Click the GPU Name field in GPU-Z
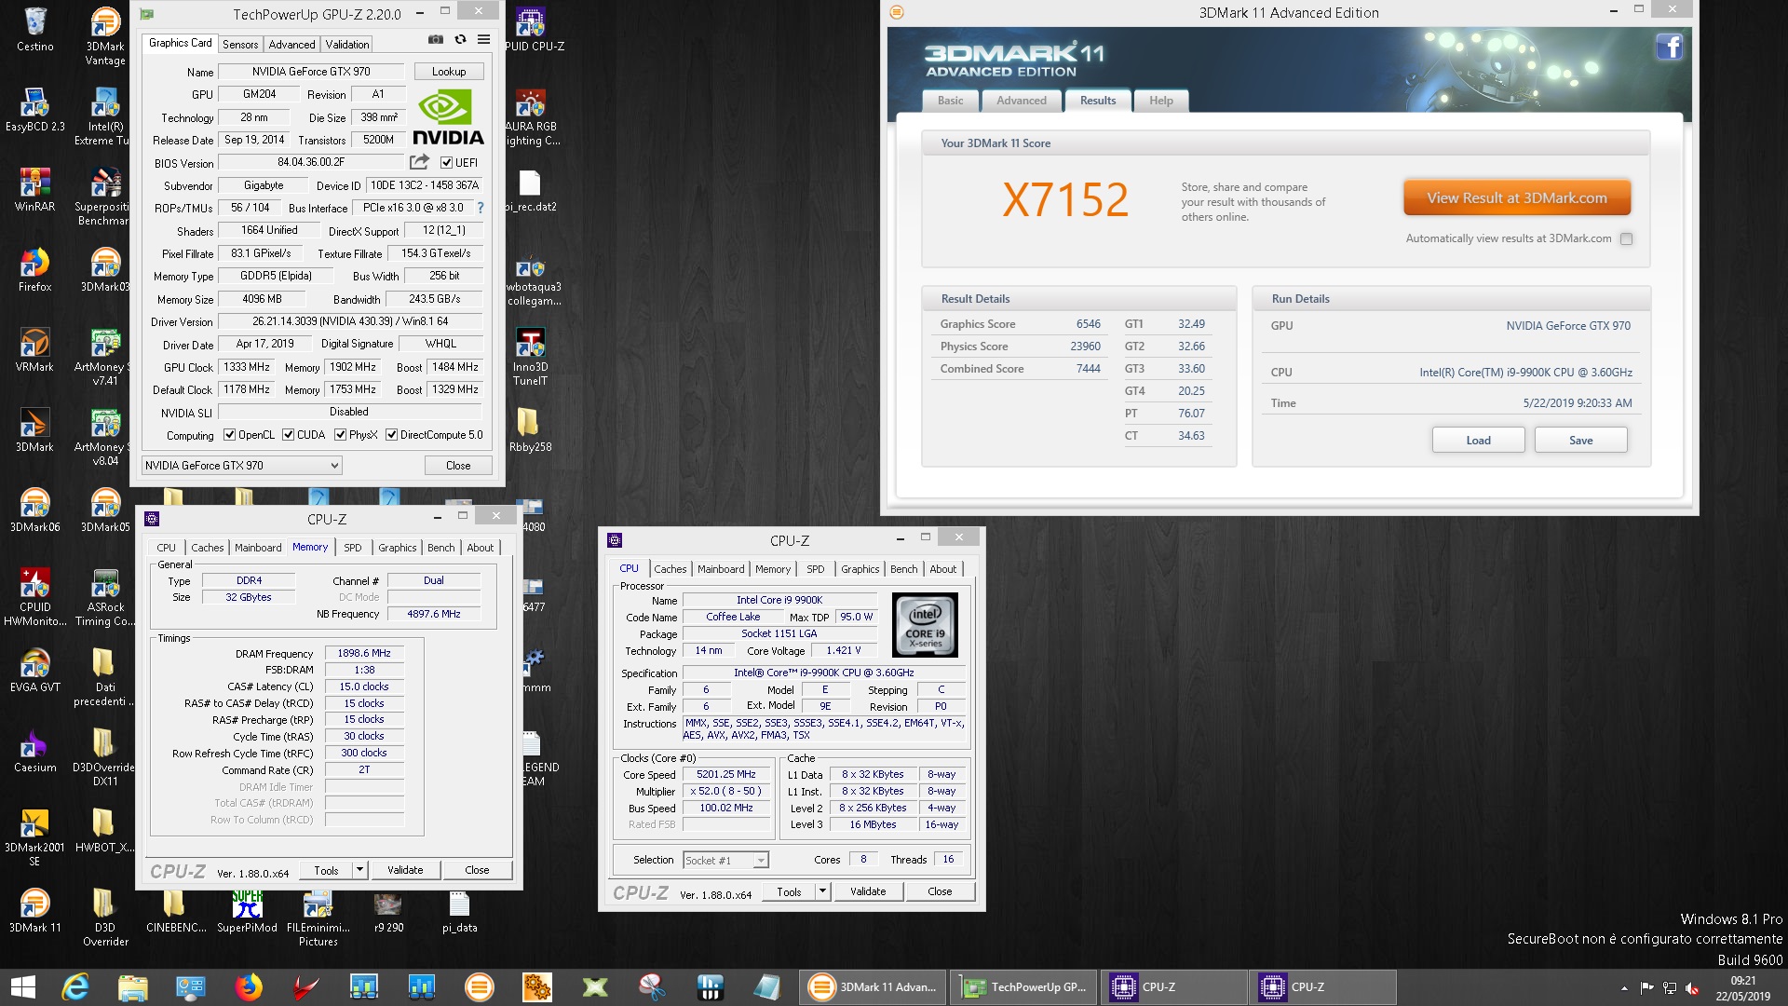 (x=311, y=72)
